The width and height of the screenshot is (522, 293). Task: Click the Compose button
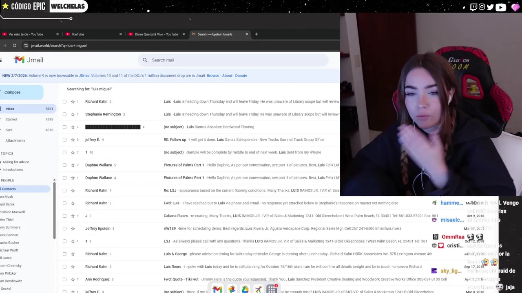[21, 92]
